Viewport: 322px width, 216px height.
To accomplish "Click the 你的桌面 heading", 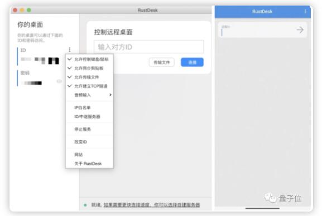I will [x=30, y=24].
